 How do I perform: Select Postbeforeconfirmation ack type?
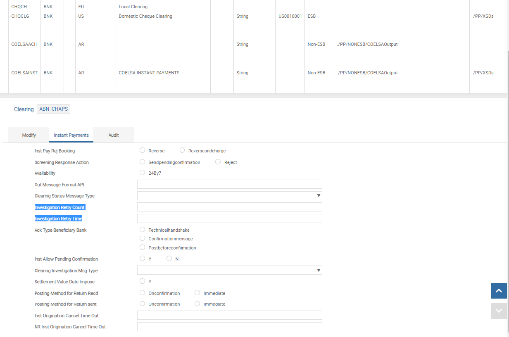pos(143,247)
